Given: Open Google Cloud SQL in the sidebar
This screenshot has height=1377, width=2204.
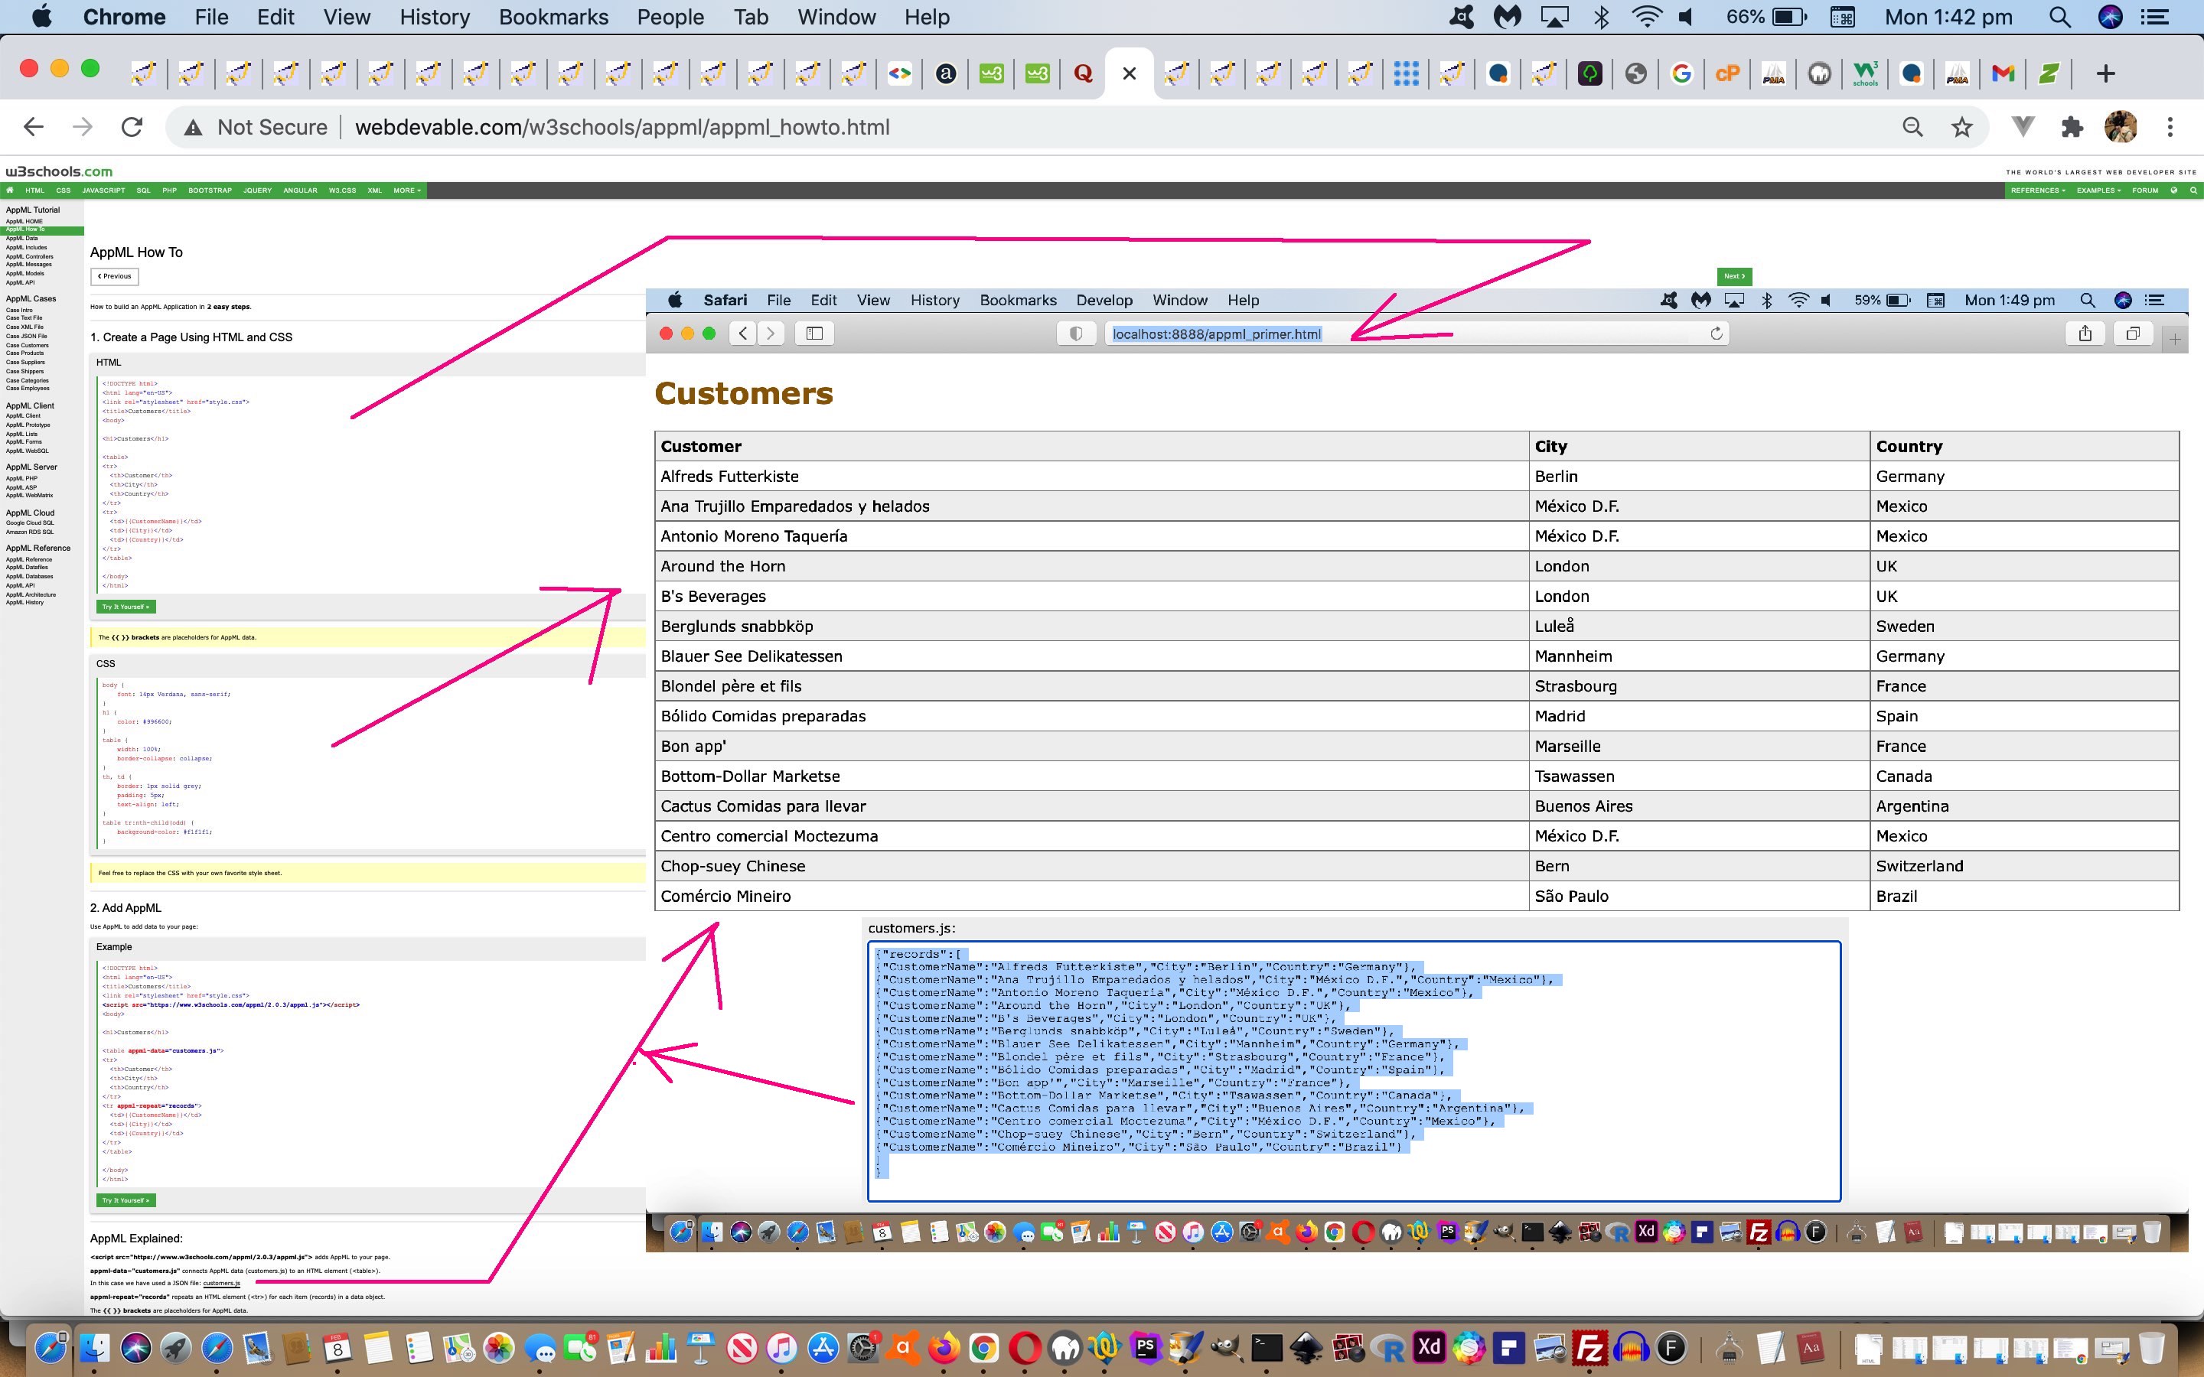Looking at the screenshot, I should click(x=30, y=522).
